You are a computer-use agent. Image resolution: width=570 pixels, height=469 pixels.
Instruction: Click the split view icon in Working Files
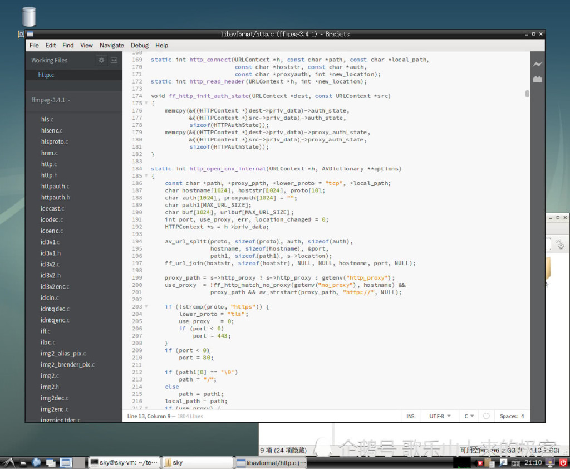114,60
